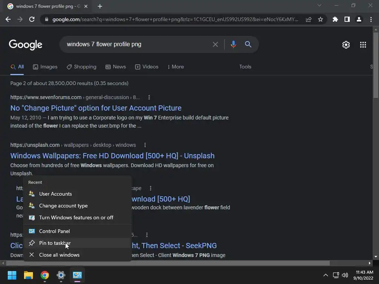Click the scroll-right arrow
This screenshot has width=379, height=284.
coord(370,263)
